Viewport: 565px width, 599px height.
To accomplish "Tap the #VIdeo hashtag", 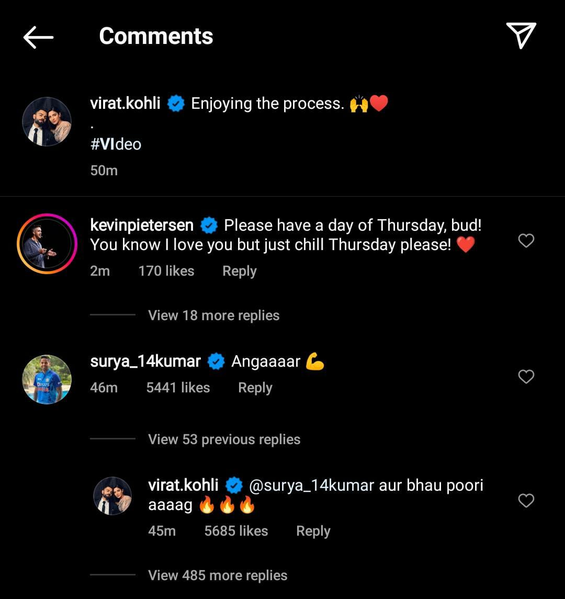I will point(116,144).
